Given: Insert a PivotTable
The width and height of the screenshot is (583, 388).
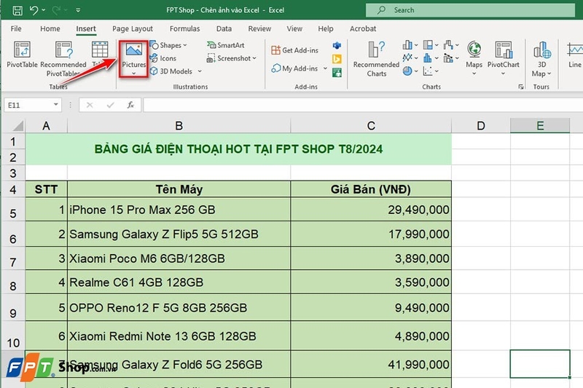Looking at the screenshot, I should [22, 55].
